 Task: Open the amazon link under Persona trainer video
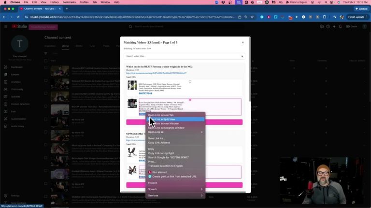click(x=156, y=73)
